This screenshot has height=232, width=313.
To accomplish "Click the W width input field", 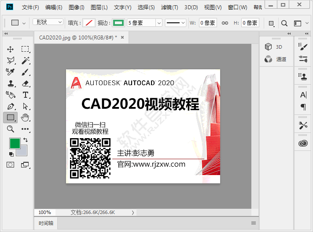I will (208, 23).
